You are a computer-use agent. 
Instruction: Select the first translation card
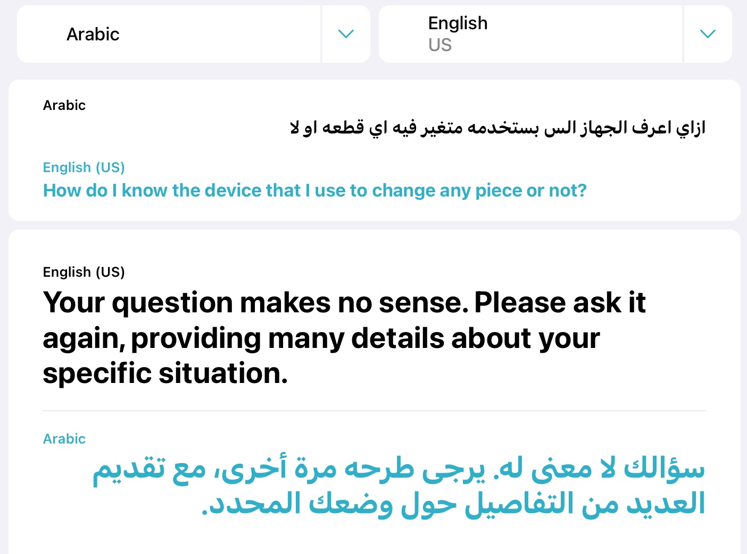pos(373,150)
